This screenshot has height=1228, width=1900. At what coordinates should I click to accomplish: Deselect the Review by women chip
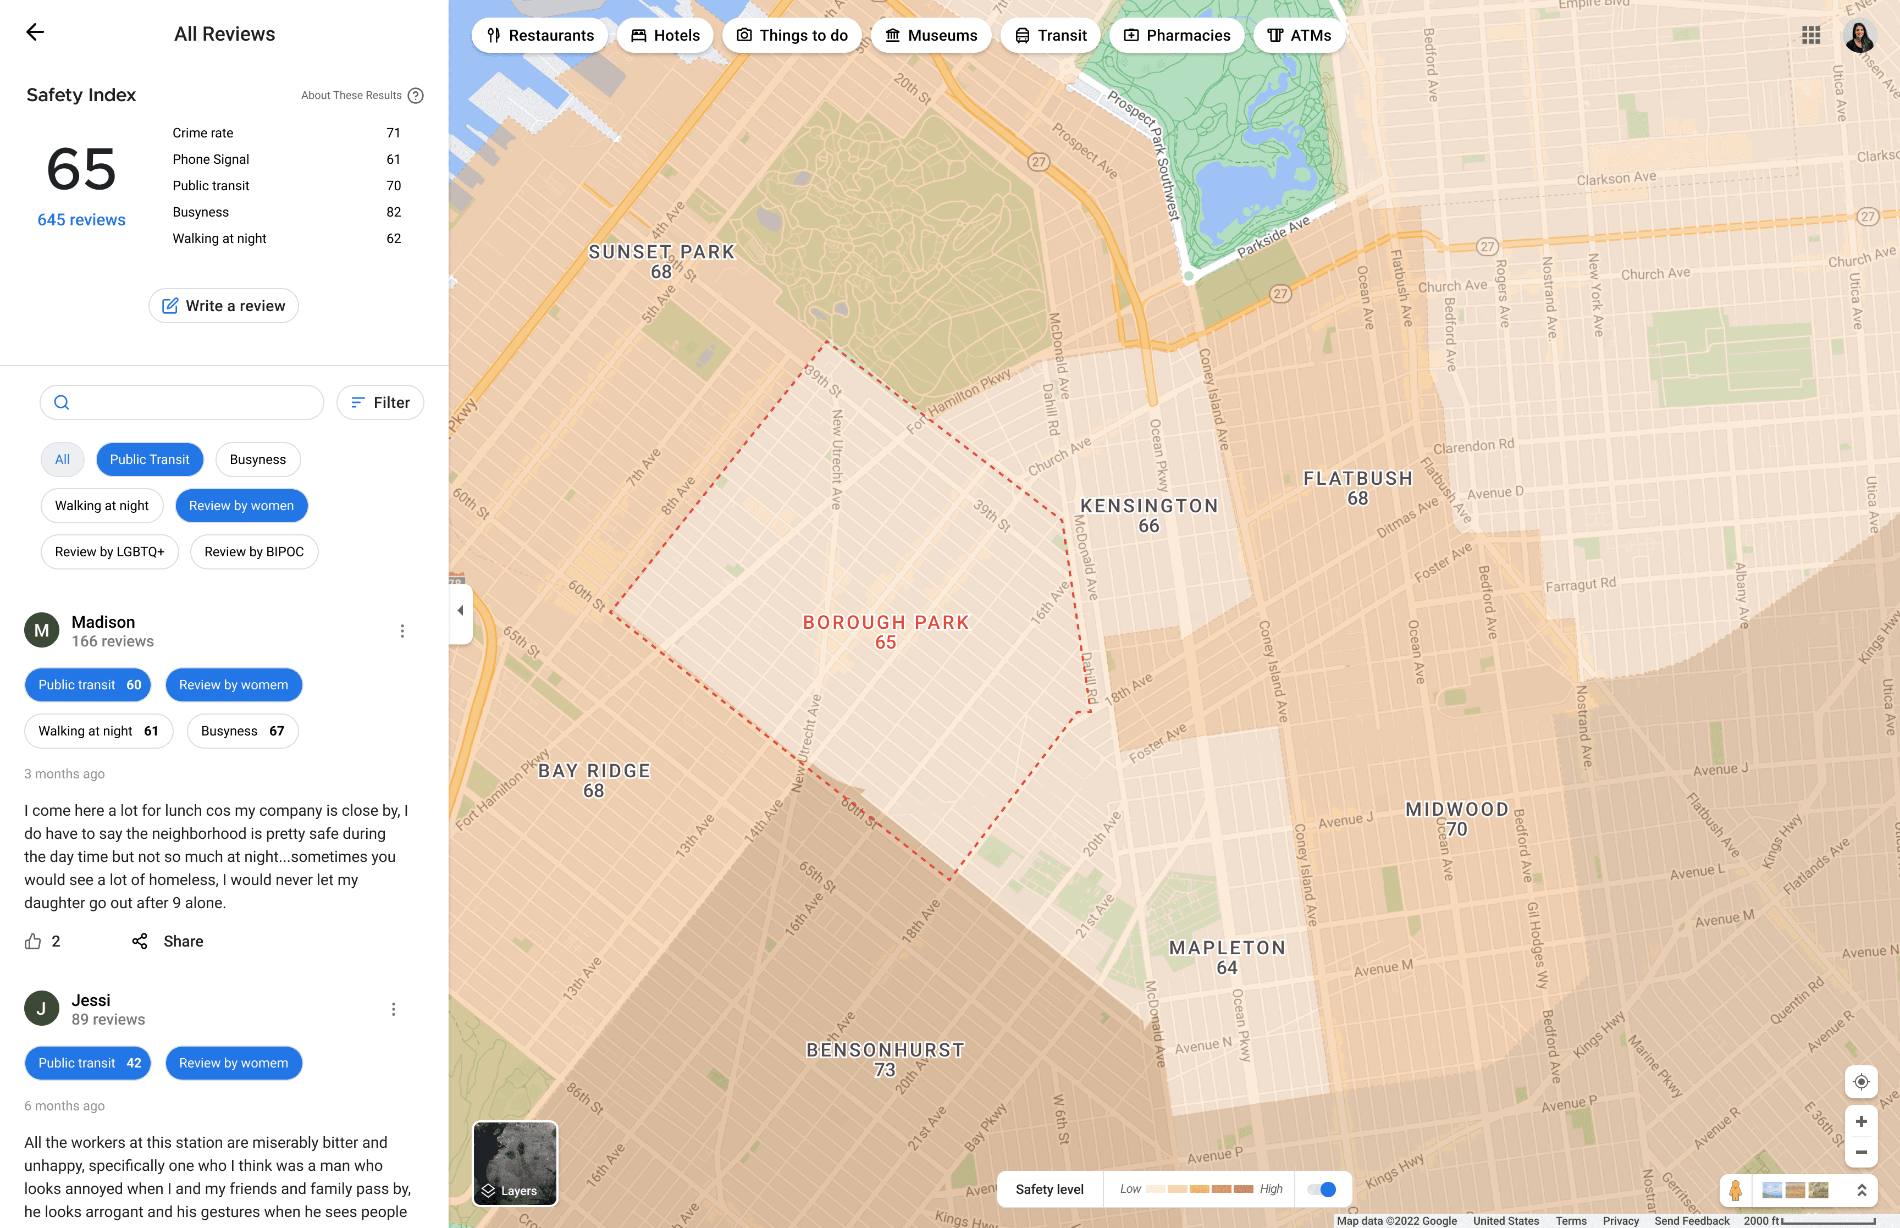241,506
